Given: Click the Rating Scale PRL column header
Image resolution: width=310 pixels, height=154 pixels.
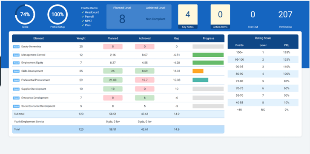Looking at the screenshot, I should tap(287, 45).
